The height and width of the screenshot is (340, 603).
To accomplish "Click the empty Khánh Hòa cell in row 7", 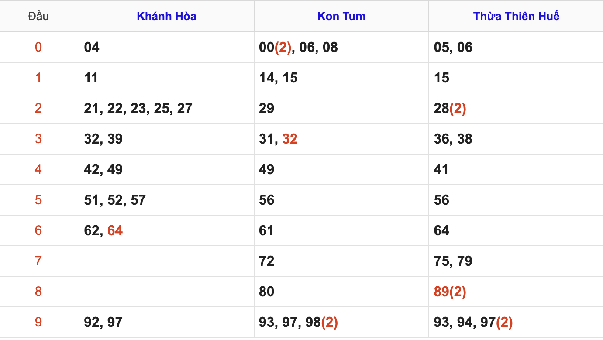I will [x=166, y=261].
